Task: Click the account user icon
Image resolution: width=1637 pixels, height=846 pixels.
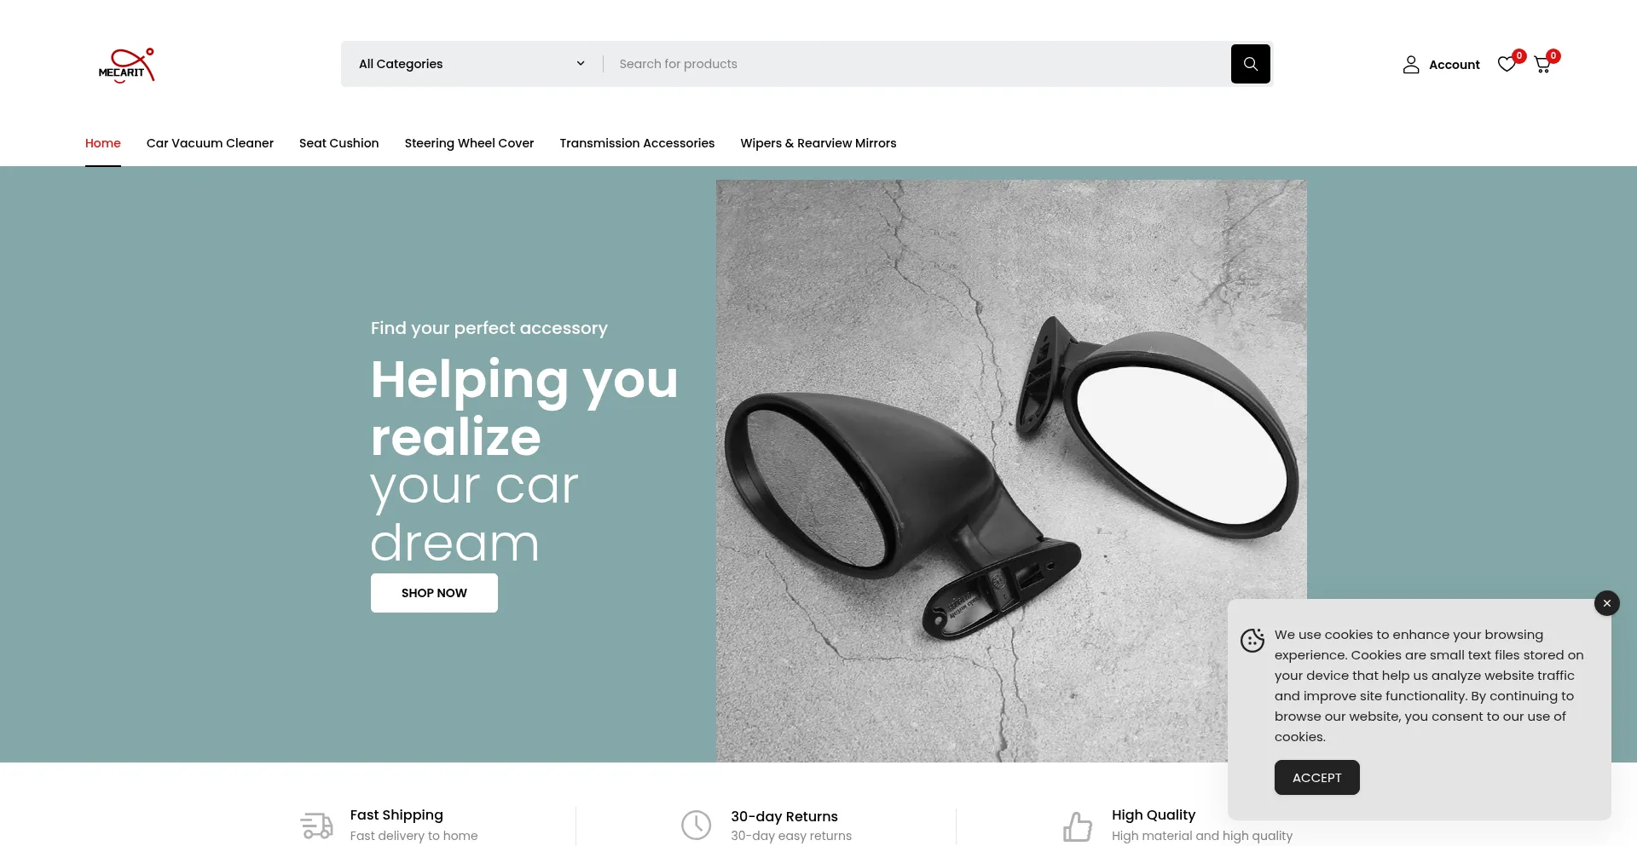Action: [x=1411, y=65]
